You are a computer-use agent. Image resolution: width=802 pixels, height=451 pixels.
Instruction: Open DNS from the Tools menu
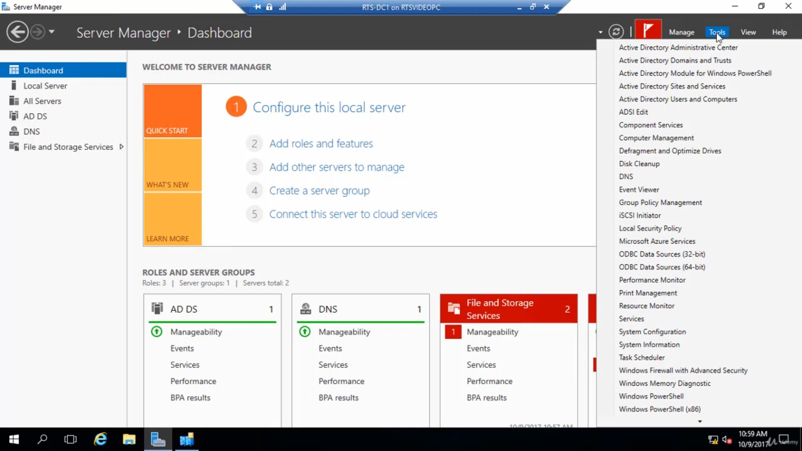pos(626,177)
